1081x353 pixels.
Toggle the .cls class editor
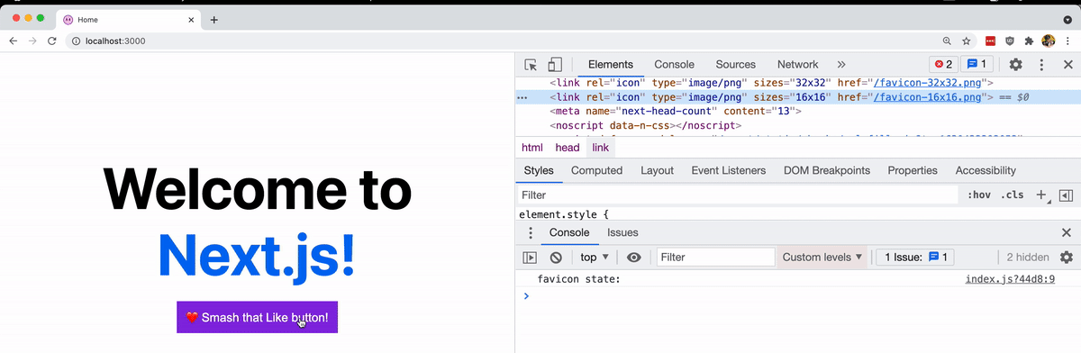(1013, 195)
